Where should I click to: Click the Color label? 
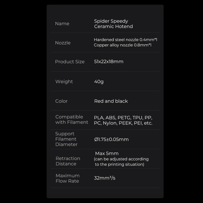click(x=61, y=101)
